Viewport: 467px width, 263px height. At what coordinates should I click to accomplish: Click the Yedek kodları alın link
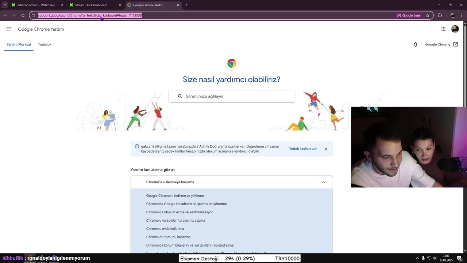coord(303,149)
